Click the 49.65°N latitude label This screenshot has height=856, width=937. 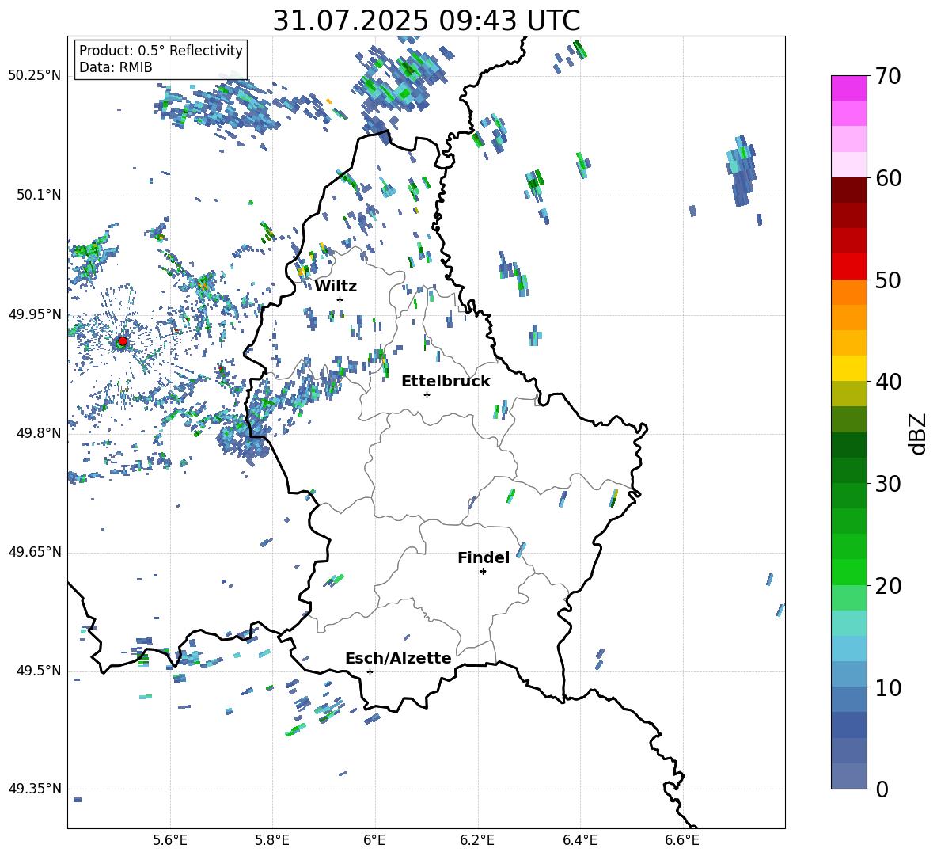[x=35, y=551]
